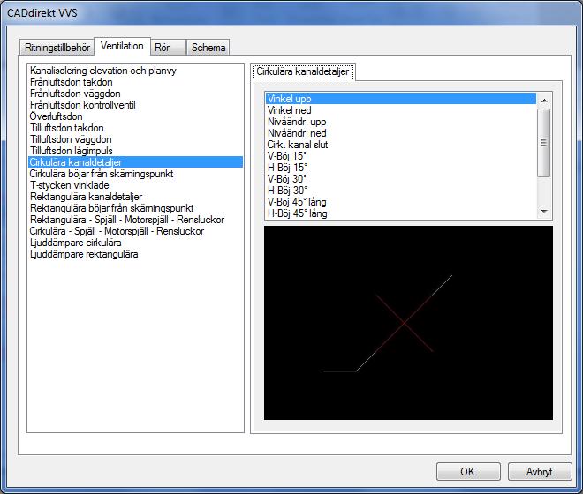
Task: Select Cirkulära kanaldetaljer in category list
Action: [135, 162]
